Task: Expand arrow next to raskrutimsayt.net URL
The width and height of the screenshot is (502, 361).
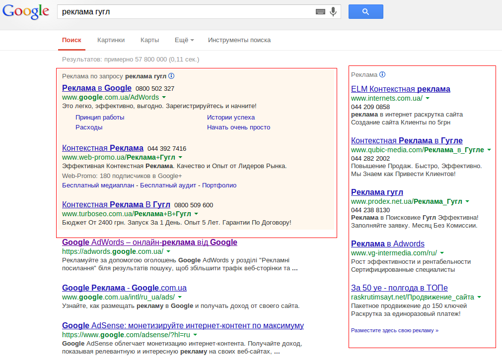Action: pos(479,297)
